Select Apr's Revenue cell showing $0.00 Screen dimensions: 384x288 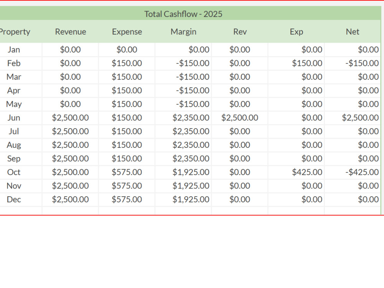[x=71, y=91]
